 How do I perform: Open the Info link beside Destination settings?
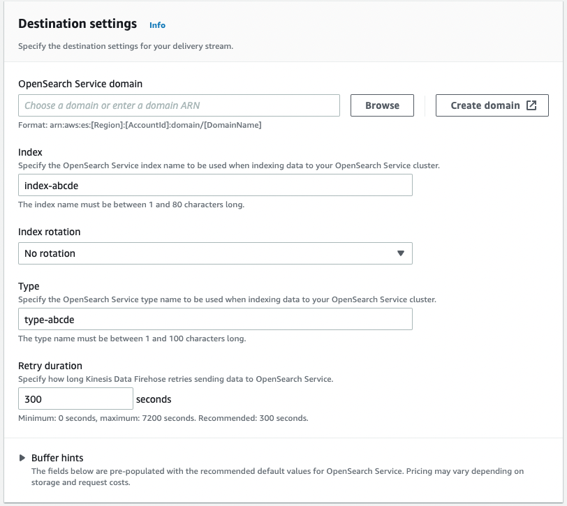[157, 25]
